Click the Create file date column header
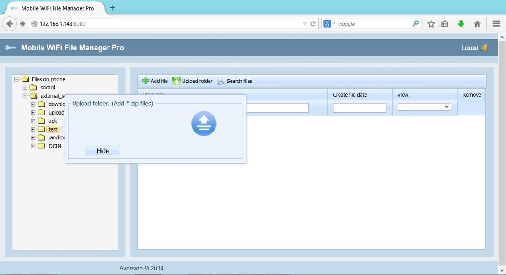Image resolution: width=506 pixels, height=275 pixels. pyautogui.click(x=360, y=95)
